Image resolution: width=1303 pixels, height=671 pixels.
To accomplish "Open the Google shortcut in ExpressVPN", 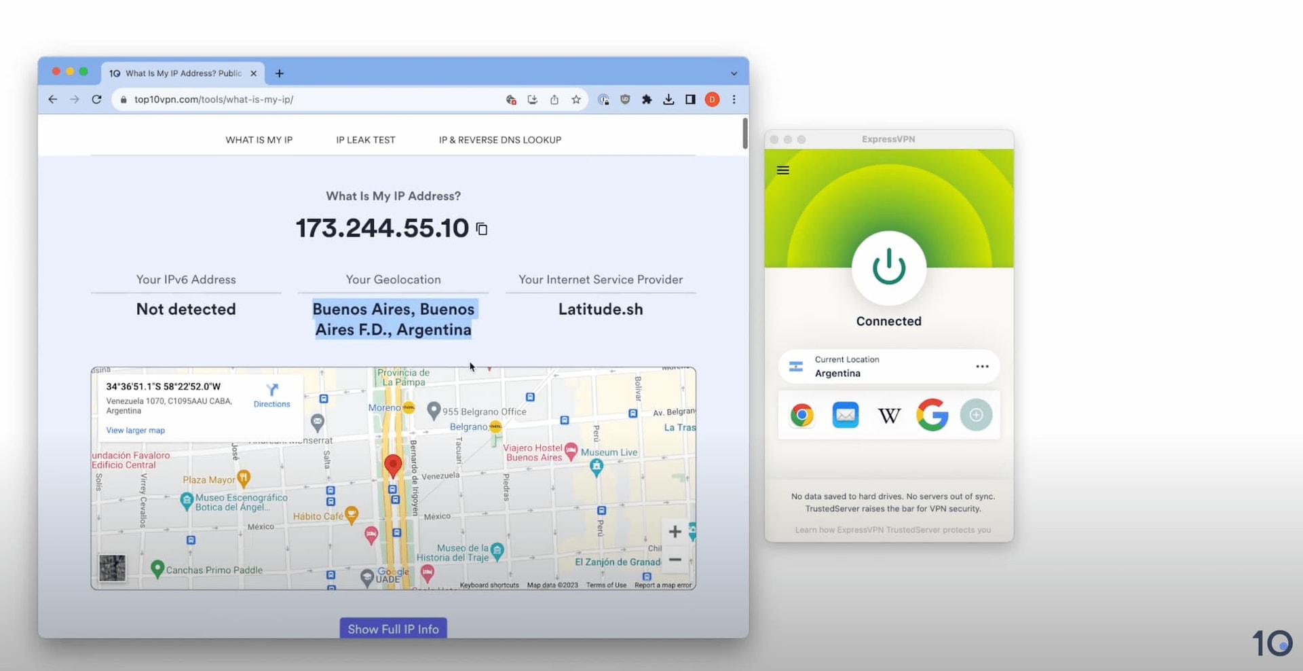I will [x=932, y=415].
